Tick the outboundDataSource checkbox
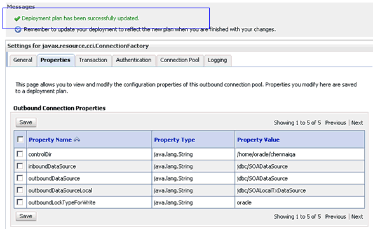Image resolution: width=373 pixels, height=229 pixels. pos(20,178)
